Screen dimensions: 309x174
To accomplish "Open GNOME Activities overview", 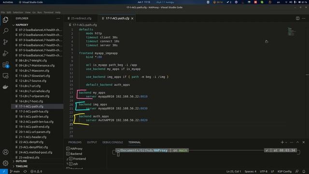I will coord(8,2).
